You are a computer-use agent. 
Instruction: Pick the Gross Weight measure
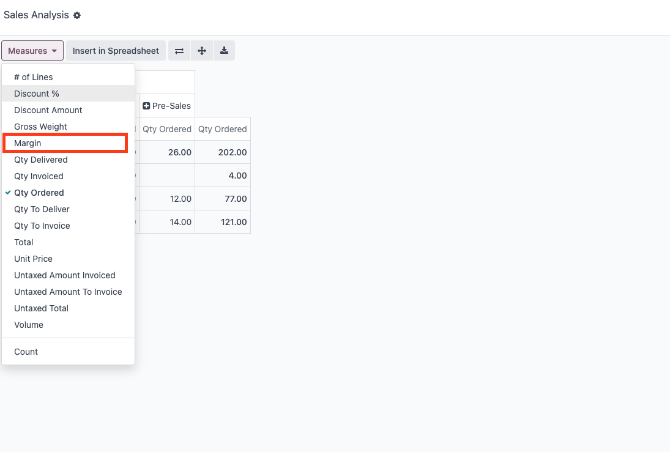[x=69, y=127]
